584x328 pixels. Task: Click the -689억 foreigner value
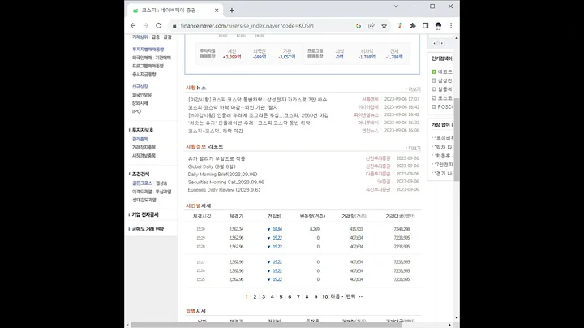260,57
